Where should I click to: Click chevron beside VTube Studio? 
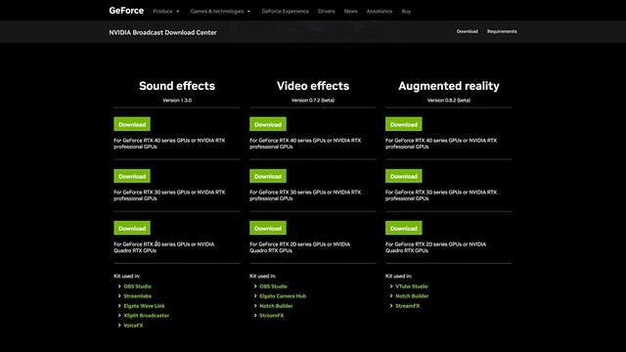pos(391,286)
